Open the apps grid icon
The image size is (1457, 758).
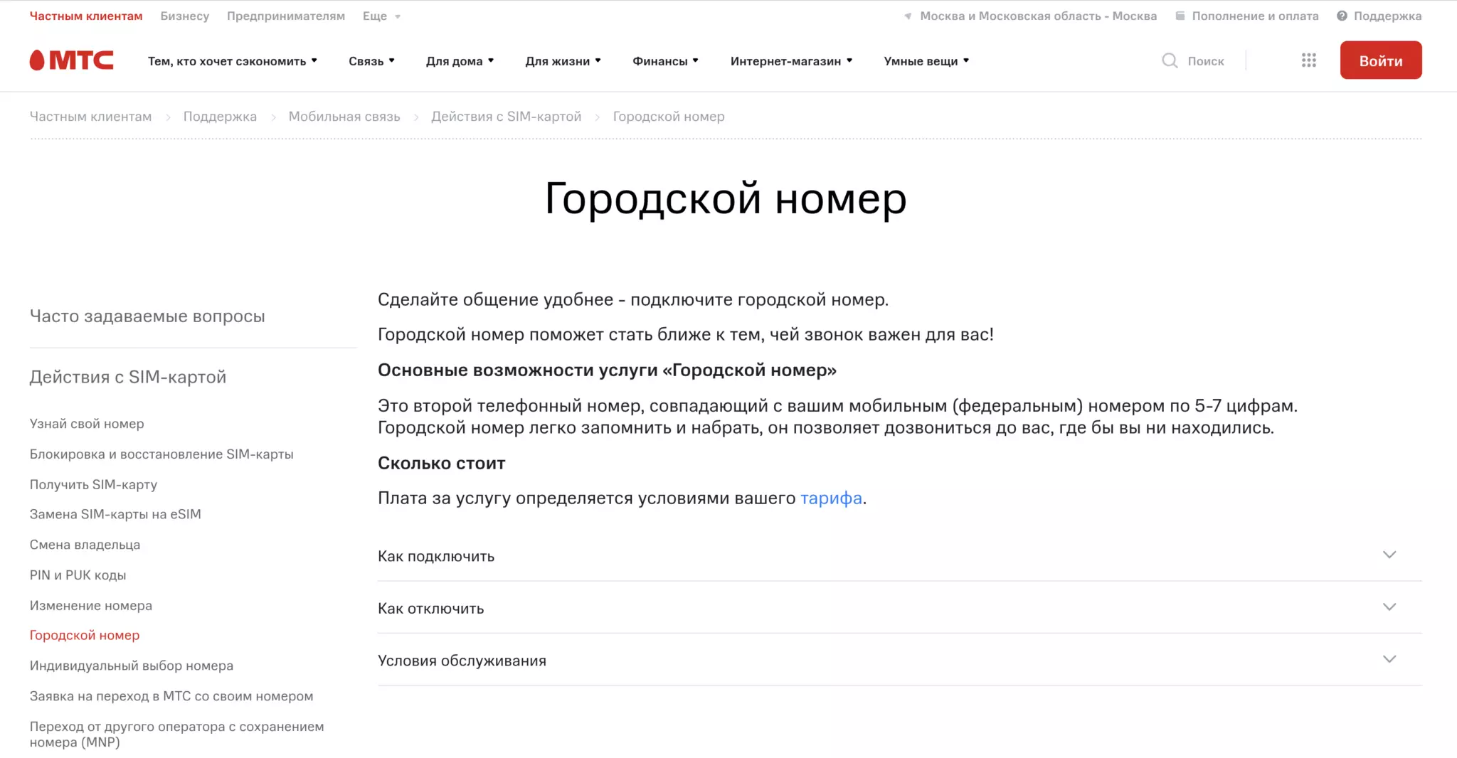click(1308, 60)
